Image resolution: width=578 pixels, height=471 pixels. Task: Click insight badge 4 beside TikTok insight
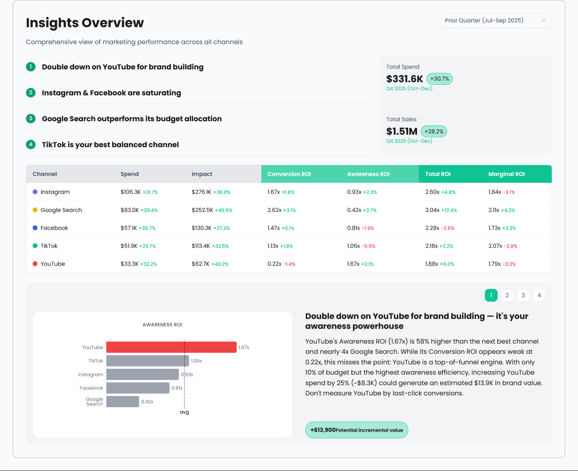click(x=30, y=145)
